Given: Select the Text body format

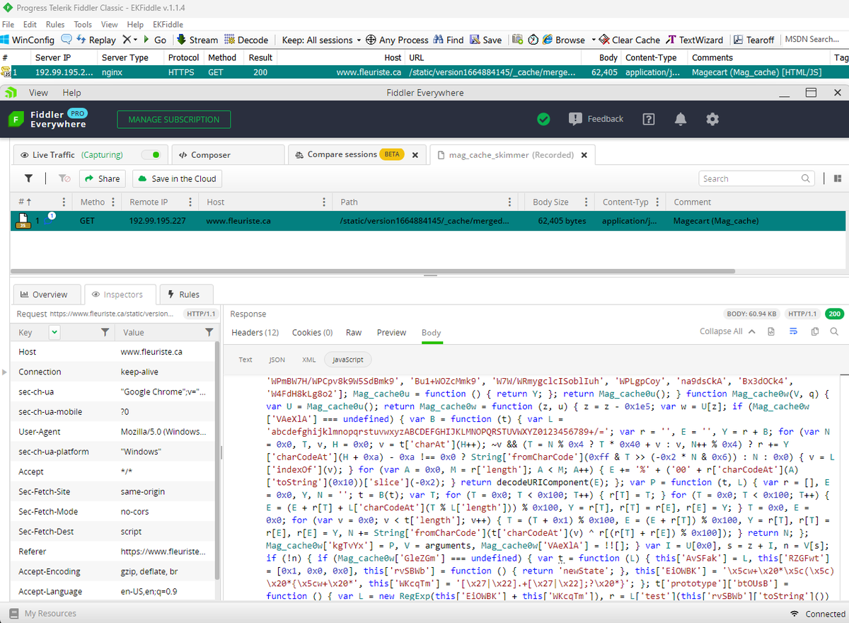Looking at the screenshot, I should [246, 360].
